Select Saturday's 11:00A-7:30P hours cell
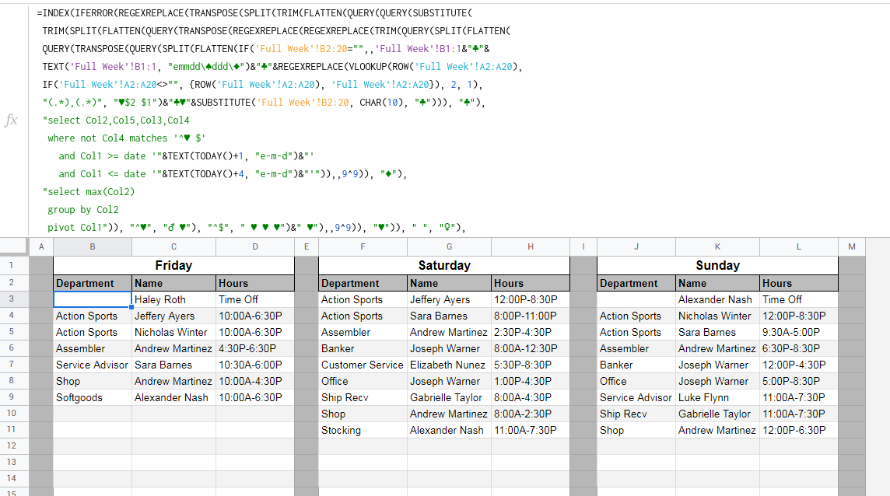890x496 pixels. [x=530, y=430]
